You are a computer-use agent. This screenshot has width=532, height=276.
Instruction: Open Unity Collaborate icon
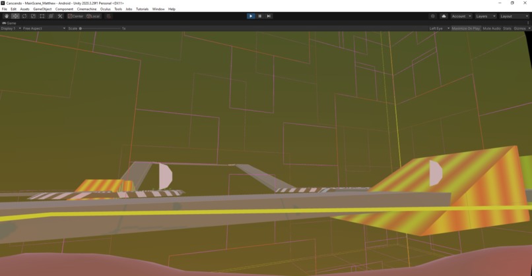pyautogui.click(x=432, y=16)
